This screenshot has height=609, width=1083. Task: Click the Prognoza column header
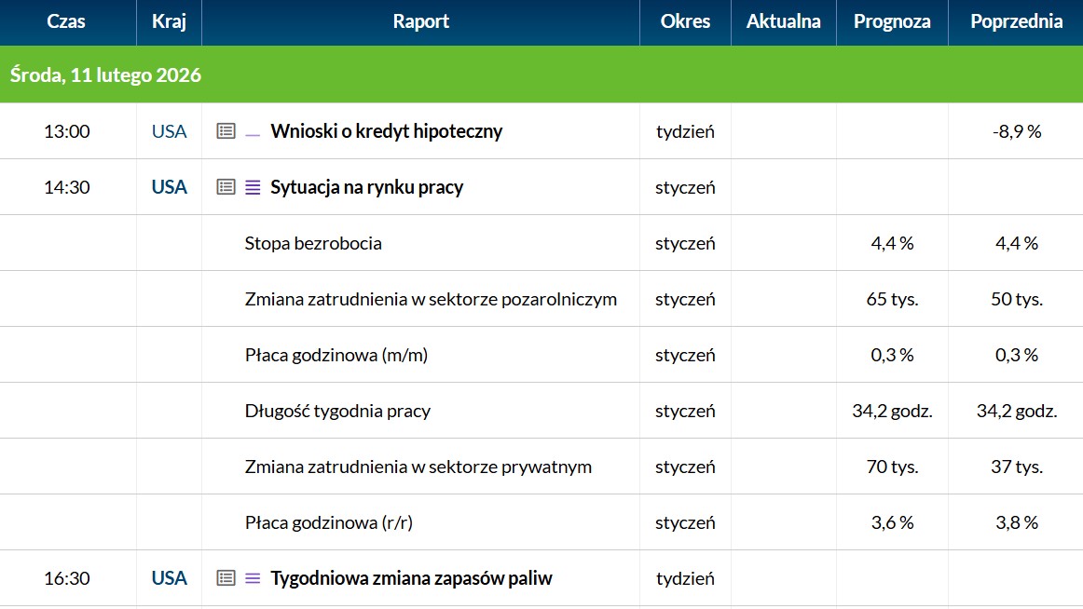892,21
